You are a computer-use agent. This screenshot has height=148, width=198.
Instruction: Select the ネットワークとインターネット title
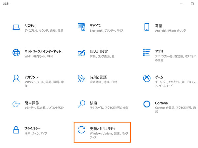[43, 52]
